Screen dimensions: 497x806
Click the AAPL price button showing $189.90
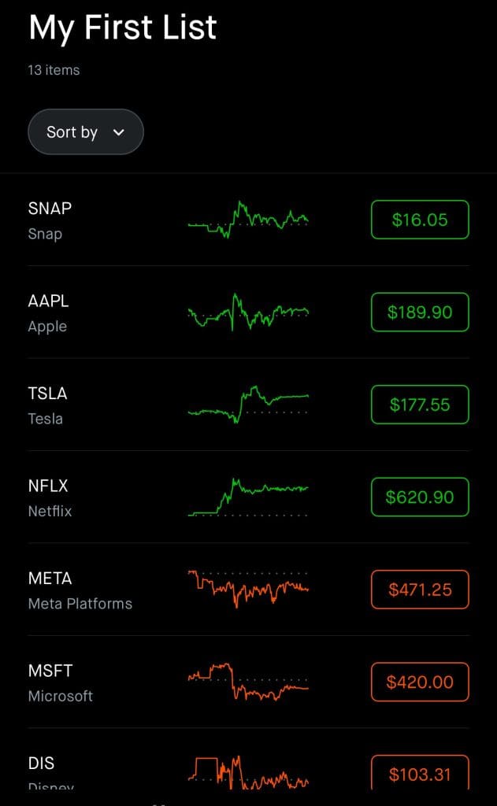[419, 312]
